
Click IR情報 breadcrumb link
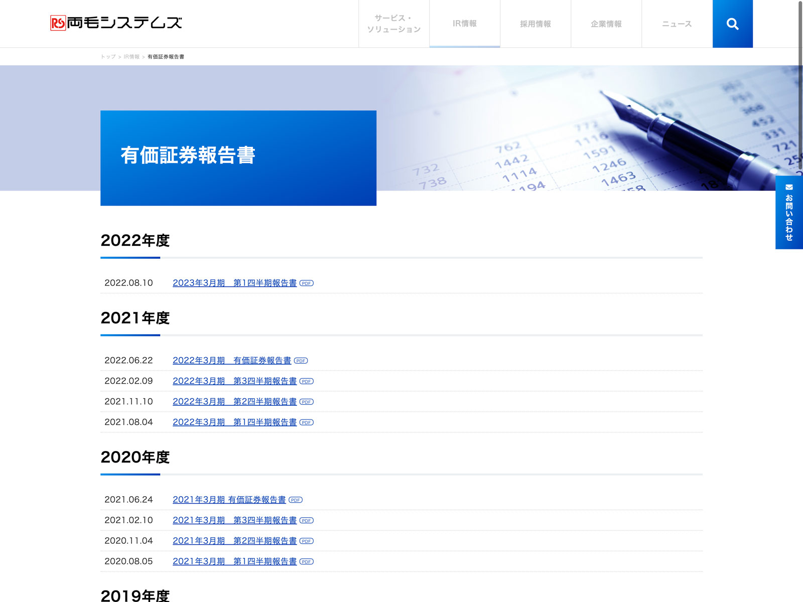point(131,57)
